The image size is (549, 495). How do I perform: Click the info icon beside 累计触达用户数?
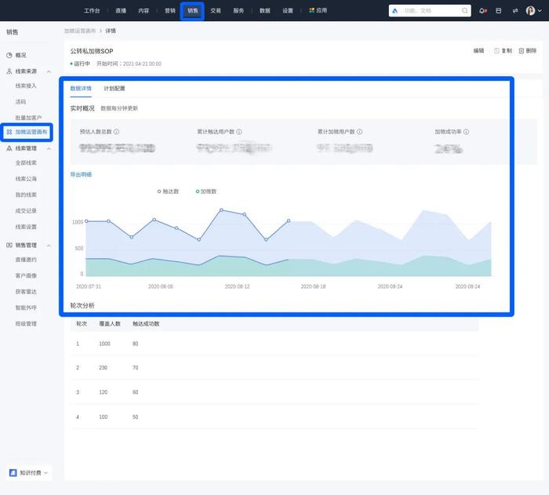[x=238, y=132]
